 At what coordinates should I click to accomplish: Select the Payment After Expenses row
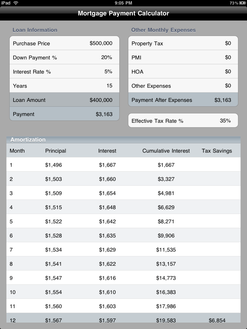(183, 100)
